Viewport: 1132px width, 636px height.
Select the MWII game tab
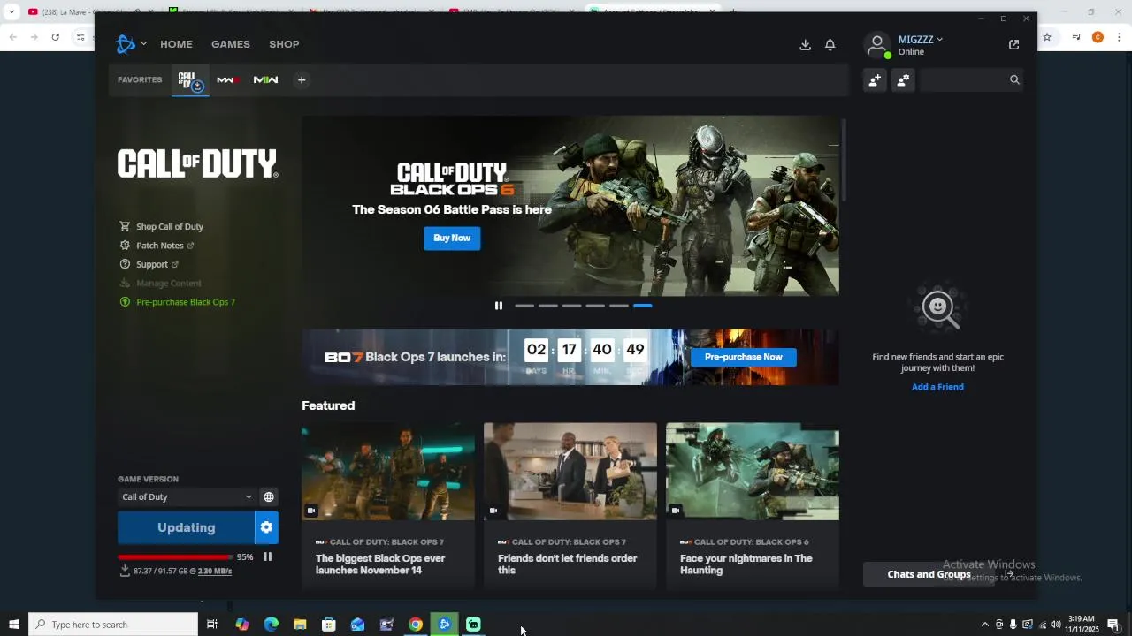click(x=265, y=80)
